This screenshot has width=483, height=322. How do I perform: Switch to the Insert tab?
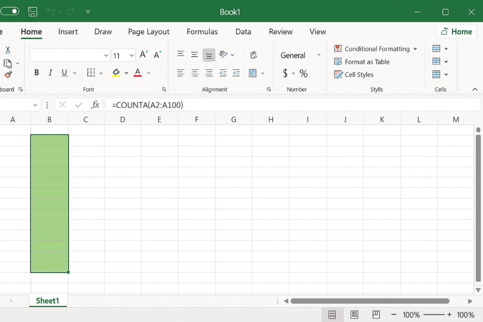click(x=68, y=32)
